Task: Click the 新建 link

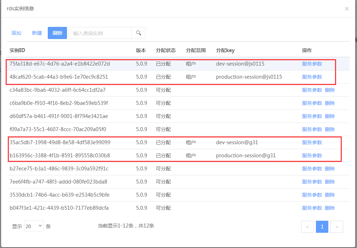Action: point(37,33)
